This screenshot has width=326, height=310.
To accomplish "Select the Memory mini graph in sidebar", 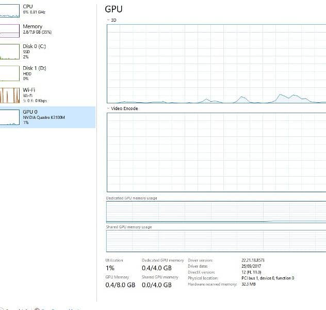I will pyautogui.click(x=9, y=30).
